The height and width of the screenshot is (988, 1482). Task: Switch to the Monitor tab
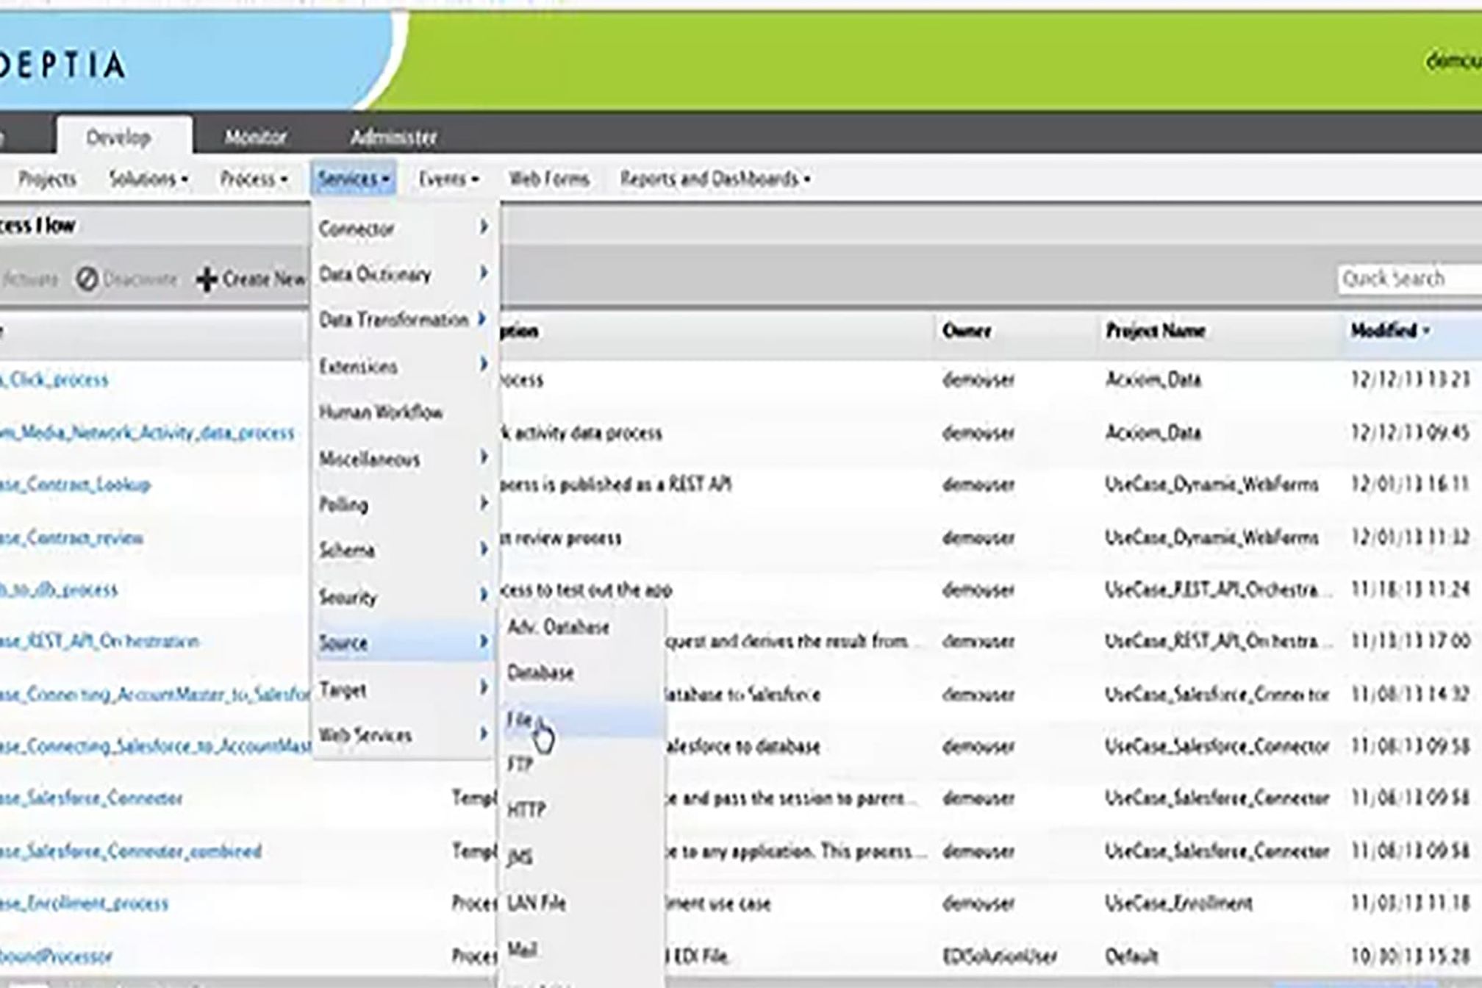tap(255, 137)
